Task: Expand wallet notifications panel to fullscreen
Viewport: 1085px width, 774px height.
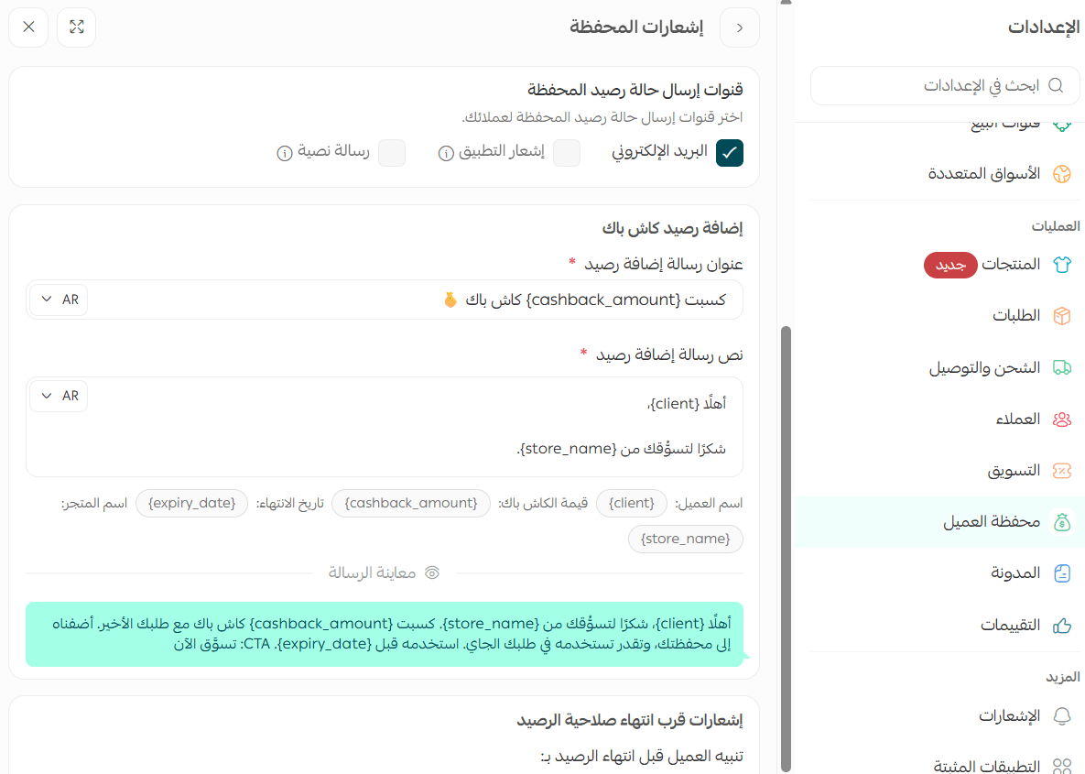Action: pyautogui.click(x=77, y=27)
